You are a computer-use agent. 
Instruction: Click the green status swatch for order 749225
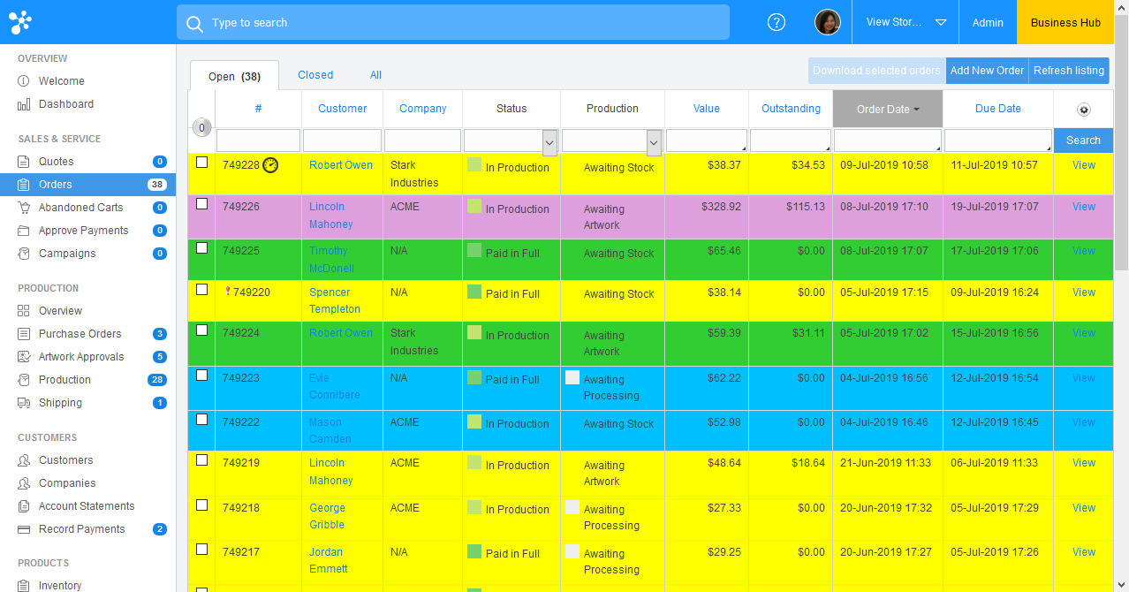(x=474, y=250)
